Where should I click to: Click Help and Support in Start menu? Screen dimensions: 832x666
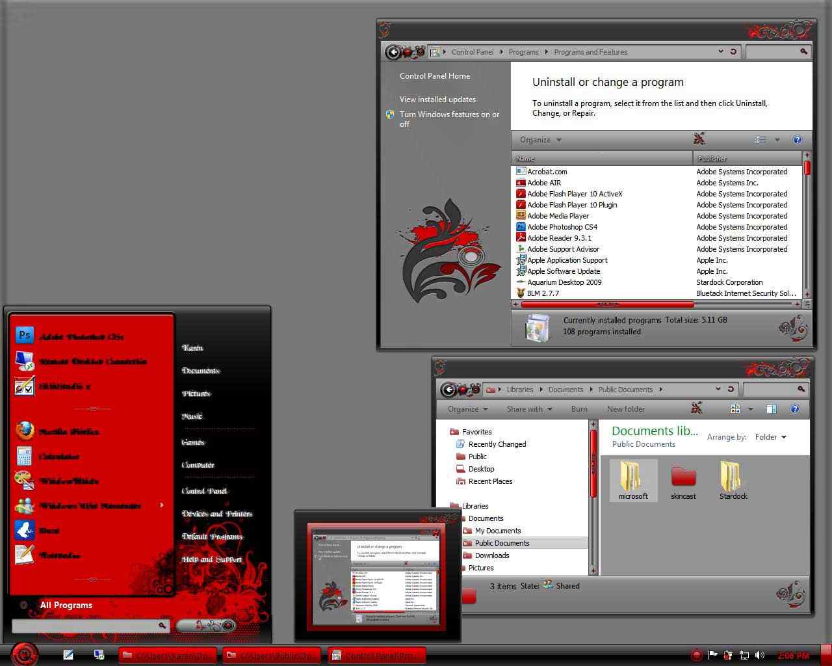(x=212, y=559)
